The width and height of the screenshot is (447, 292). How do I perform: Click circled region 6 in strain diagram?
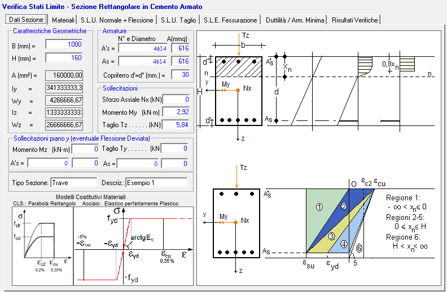[x=359, y=248]
